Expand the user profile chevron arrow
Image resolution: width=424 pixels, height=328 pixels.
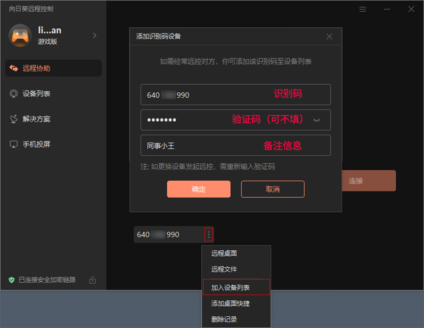(94, 35)
